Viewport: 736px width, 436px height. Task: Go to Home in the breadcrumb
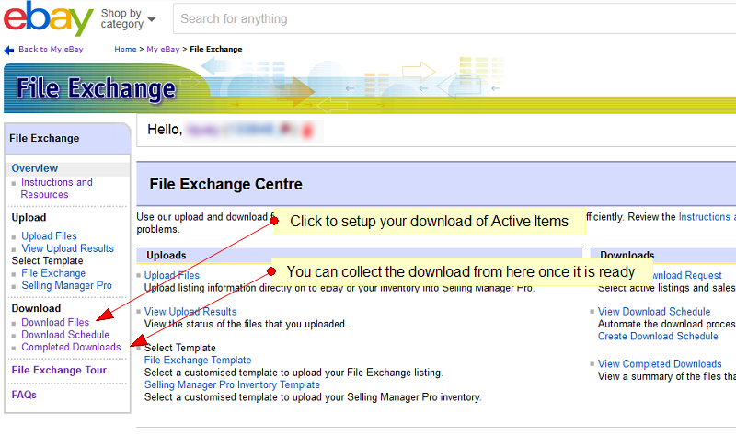pyautogui.click(x=125, y=49)
